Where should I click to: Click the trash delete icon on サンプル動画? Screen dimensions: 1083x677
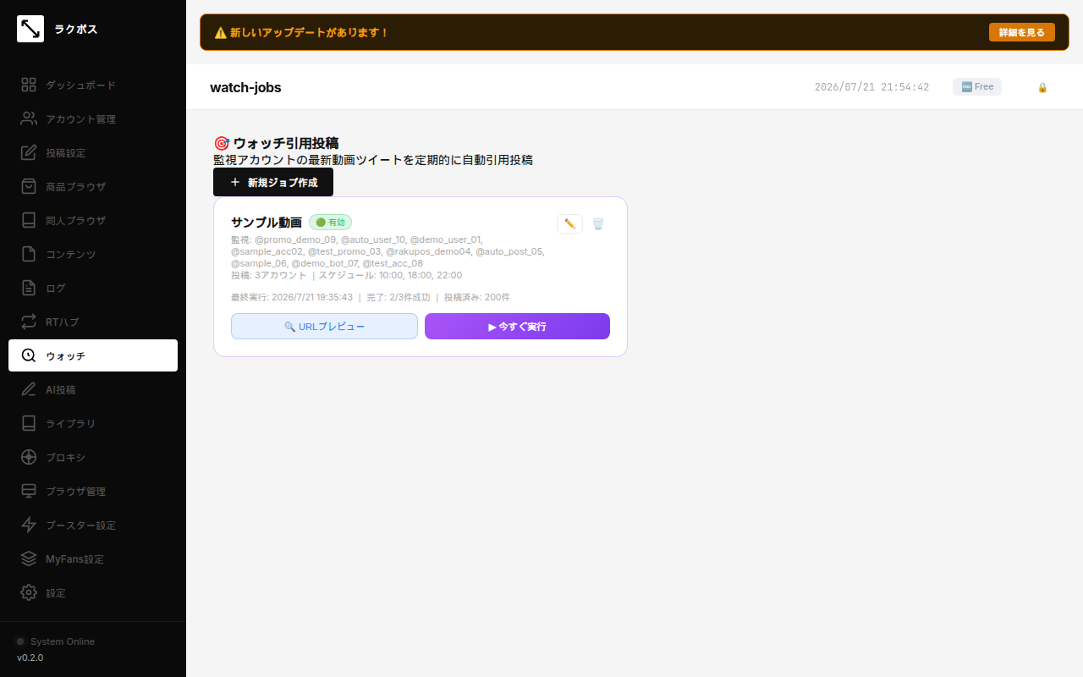(x=598, y=223)
